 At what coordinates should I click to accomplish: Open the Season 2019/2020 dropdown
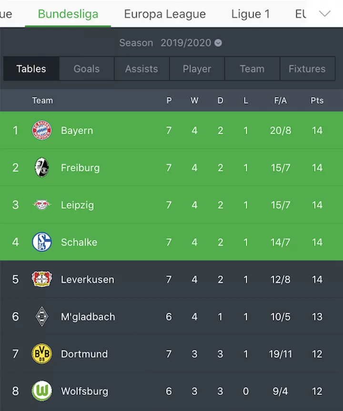[192, 43]
